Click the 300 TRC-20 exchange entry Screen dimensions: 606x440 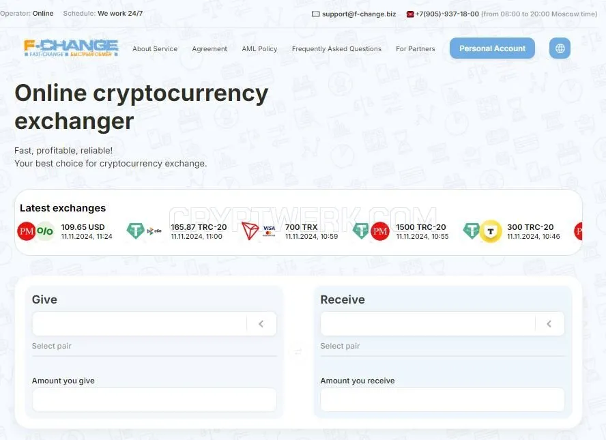pos(511,231)
